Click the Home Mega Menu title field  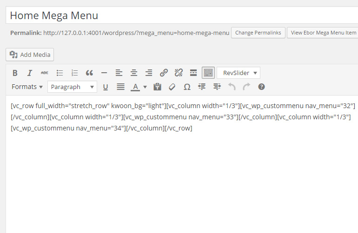[x=182, y=15]
